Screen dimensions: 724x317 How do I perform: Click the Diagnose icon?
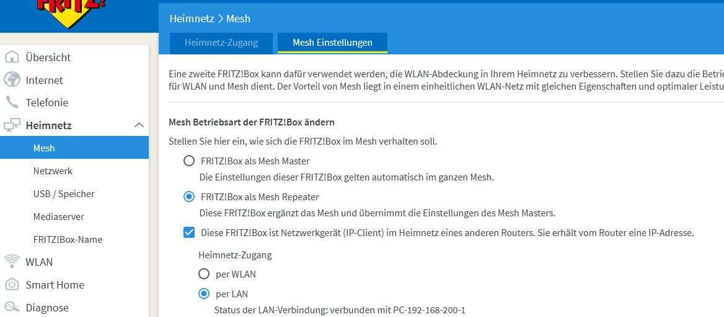[12, 307]
